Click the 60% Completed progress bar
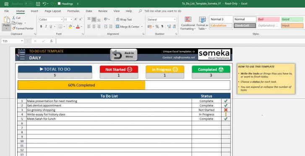This screenshot has height=156, width=305. 124,85
